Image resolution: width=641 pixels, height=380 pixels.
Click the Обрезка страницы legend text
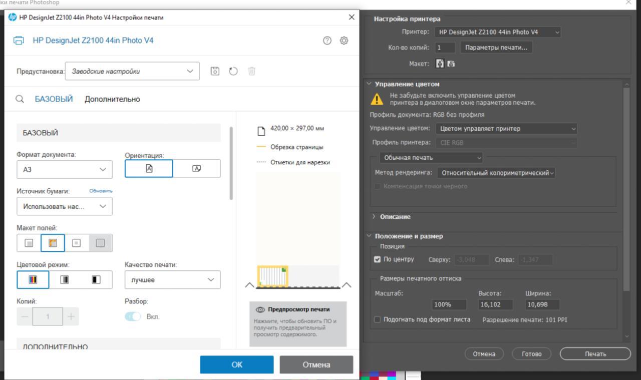[297, 147]
